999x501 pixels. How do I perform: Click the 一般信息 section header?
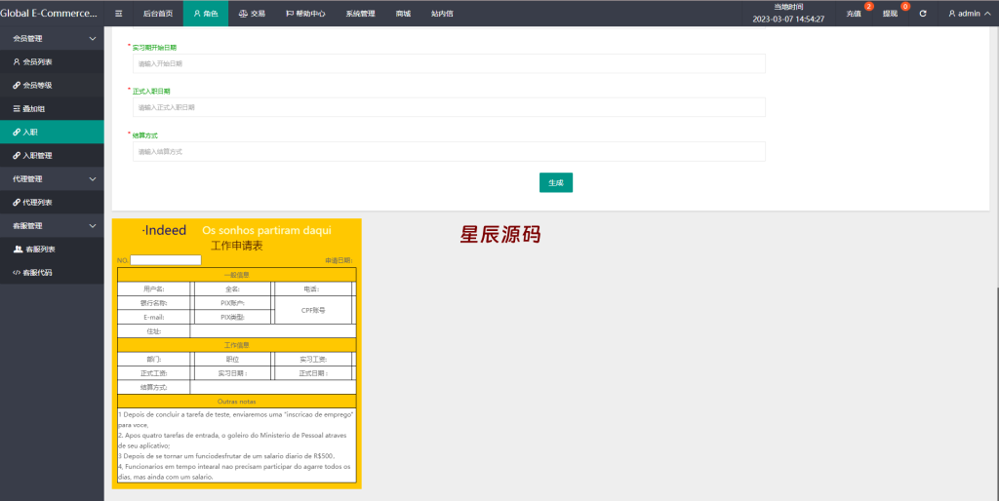236,275
